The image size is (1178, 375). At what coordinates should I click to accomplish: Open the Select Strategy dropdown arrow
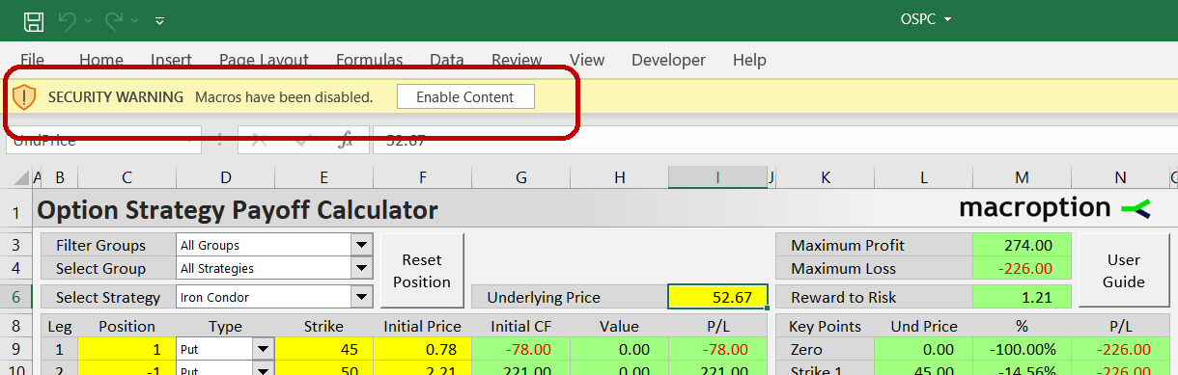[x=362, y=297]
